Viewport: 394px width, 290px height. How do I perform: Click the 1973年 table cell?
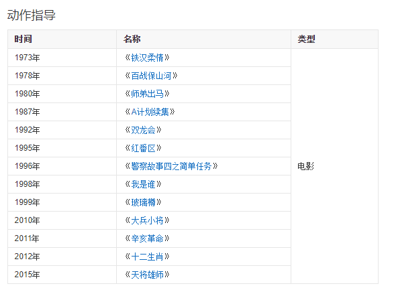click(x=62, y=58)
